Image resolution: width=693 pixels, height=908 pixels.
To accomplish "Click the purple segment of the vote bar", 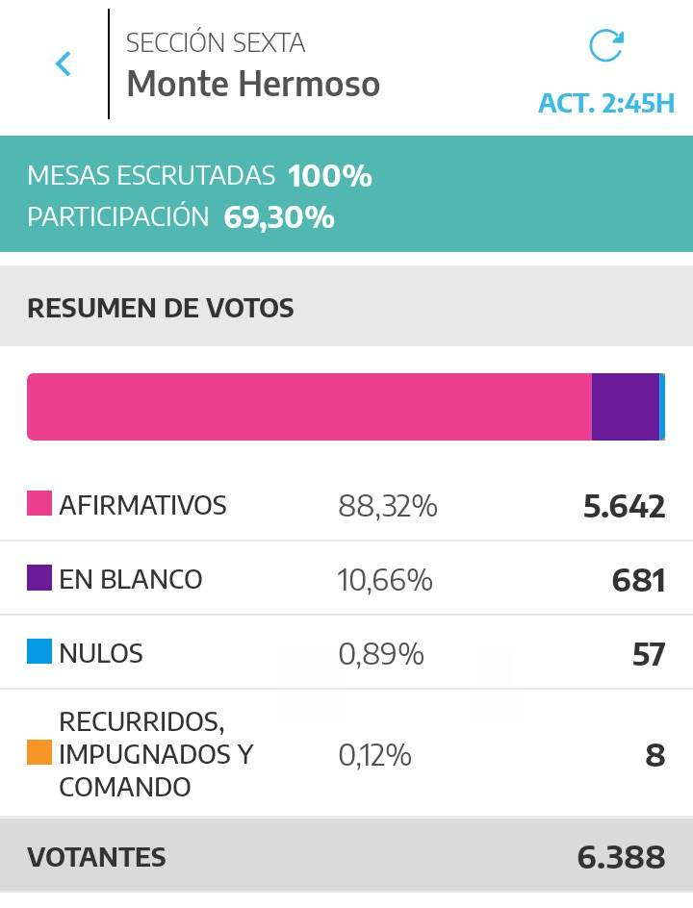I will coord(625,407).
